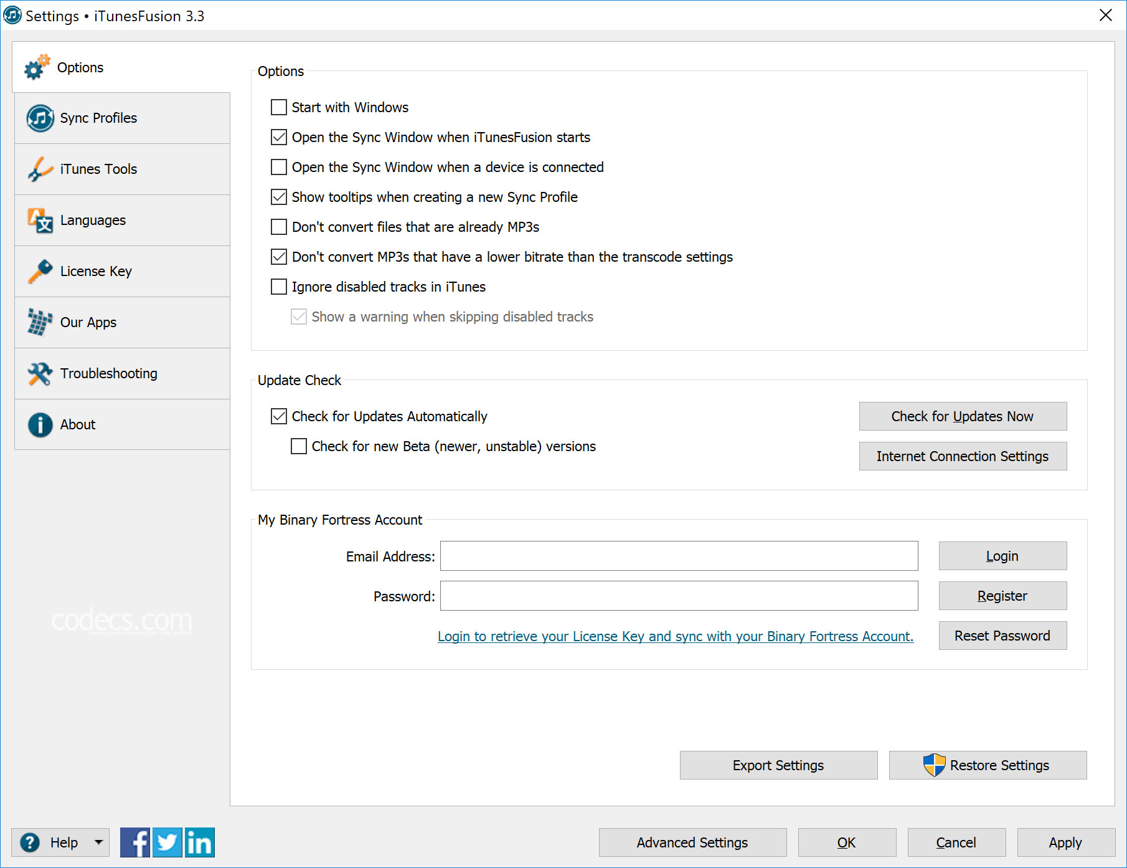Open the Twitter page icon
Viewport: 1127px width, 868px height.
click(x=167, y=842)
